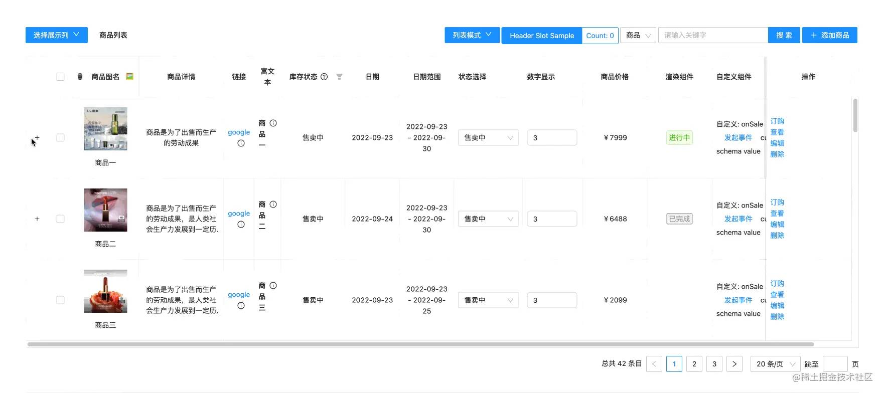Screen dimensions: 884x393
Task: Click the icon left of 商品图名 header
Action: click(80, 77)
